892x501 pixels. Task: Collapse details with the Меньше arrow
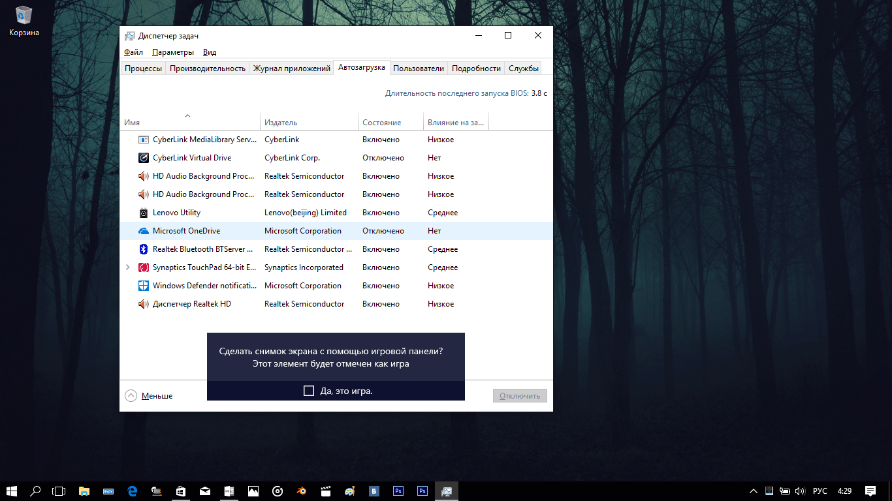pos(131,395)
